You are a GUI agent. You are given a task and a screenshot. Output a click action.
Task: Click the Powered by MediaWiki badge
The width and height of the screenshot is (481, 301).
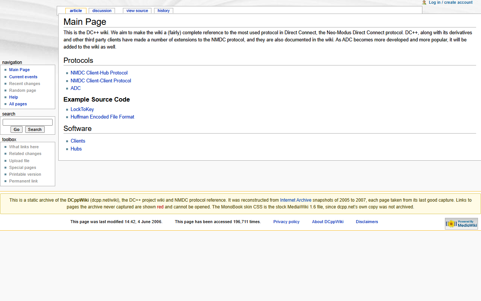point(461,224)
